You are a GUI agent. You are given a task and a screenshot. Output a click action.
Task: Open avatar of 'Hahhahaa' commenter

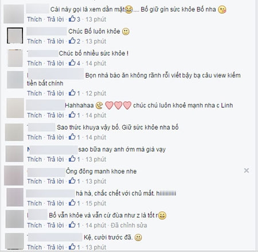pos(15,108)
